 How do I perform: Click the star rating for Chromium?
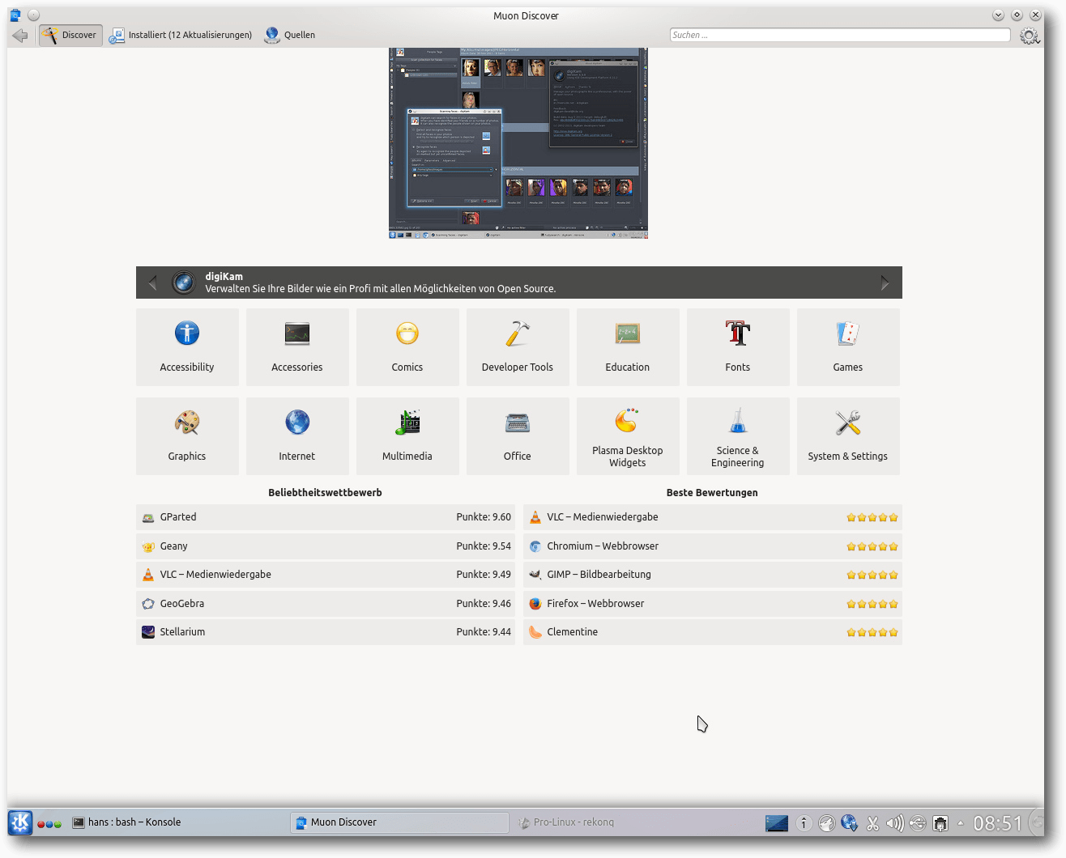point(872,546)
